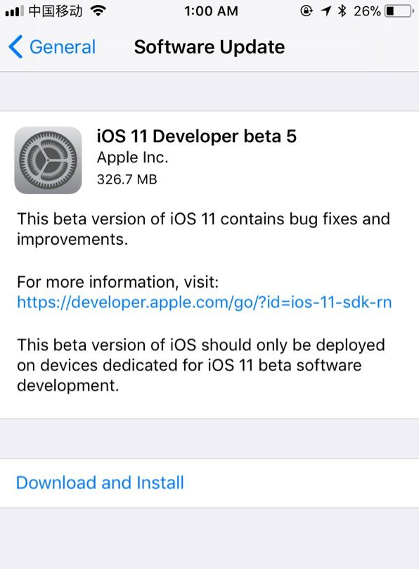This screenshot has width=419, height=569.
Task: Tap the rotation lock icon
Action: [x=307, y=11]
